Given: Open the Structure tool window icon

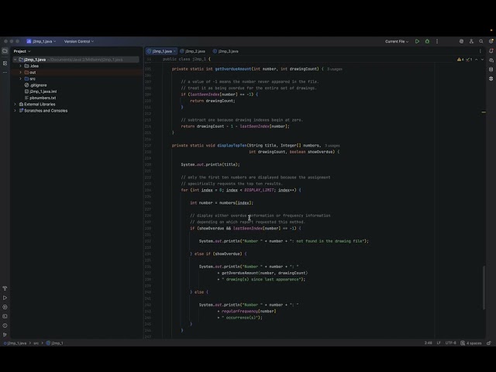Looking at the screenshot, I should pos(5,64).
